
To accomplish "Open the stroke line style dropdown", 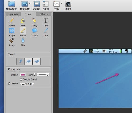I will 43,75.
